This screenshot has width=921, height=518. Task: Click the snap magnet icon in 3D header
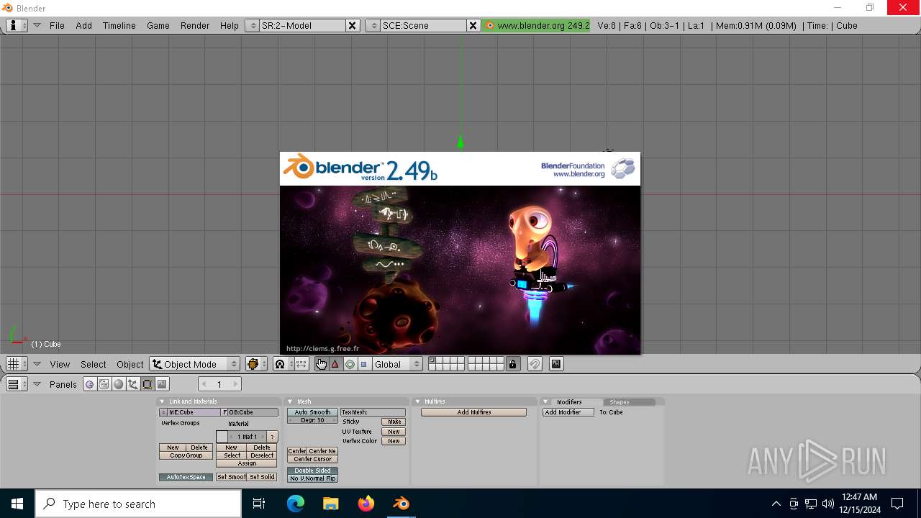(x=535, y=364)
